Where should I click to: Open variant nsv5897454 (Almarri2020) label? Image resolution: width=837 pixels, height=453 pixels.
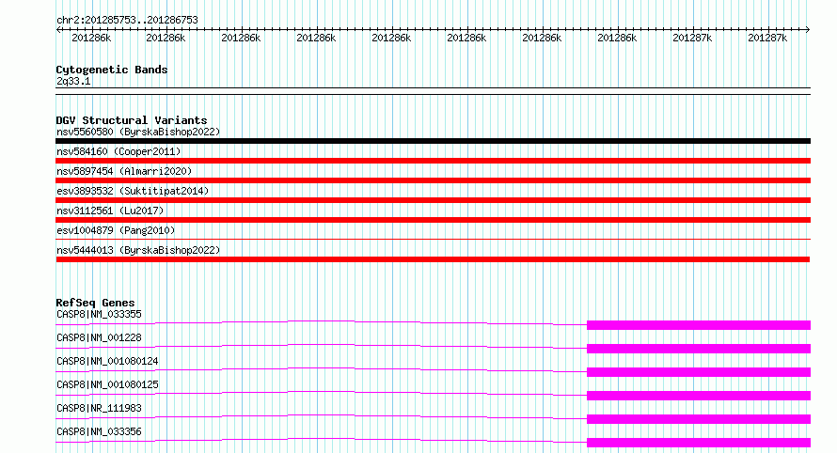[124, 171]
